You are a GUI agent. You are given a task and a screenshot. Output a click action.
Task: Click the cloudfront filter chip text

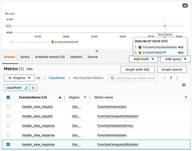tap(14, 88)
